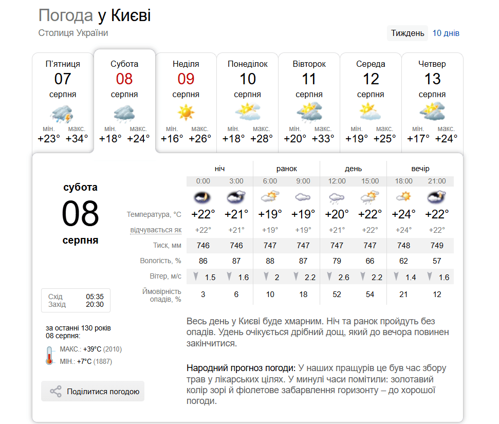Click the cloudy icon at 9:00
Image resolution: width=499 pixels, height=424 pixels.
pos(303,197)
